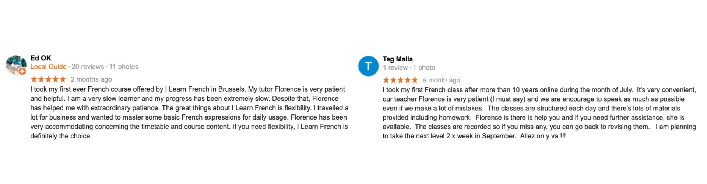Click the "Allez on y va !!!" phrase
The width and height of the screenshot is (707, 184).
click(543, 136)
